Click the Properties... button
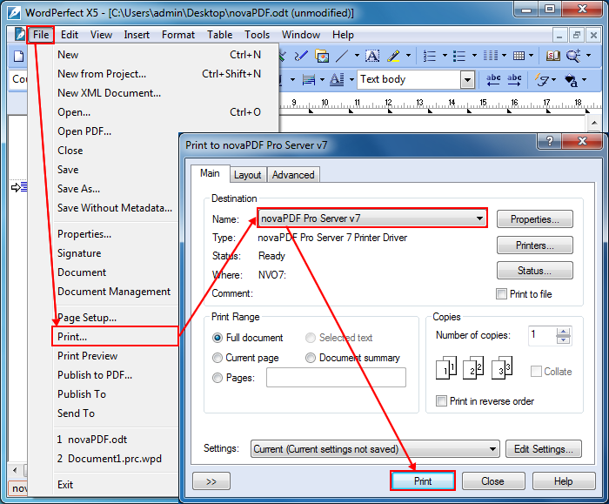 click(534, 219)
